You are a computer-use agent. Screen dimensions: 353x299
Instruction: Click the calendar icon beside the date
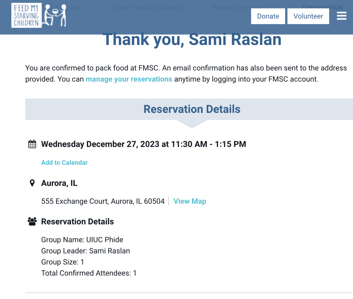32,144
